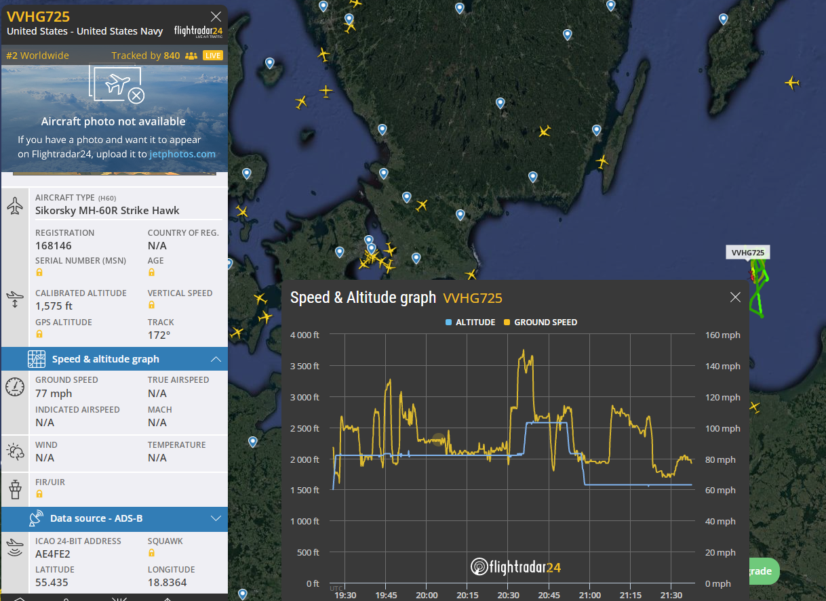The image size is (826, 601).
Task: Click the airport pin on the small Kattegat island
Action: tap(270, 63)
